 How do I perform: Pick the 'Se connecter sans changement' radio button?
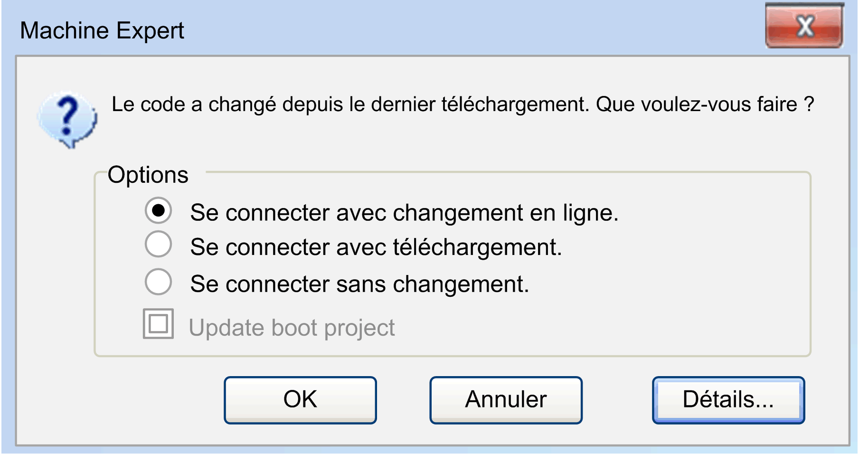point(158,282)
